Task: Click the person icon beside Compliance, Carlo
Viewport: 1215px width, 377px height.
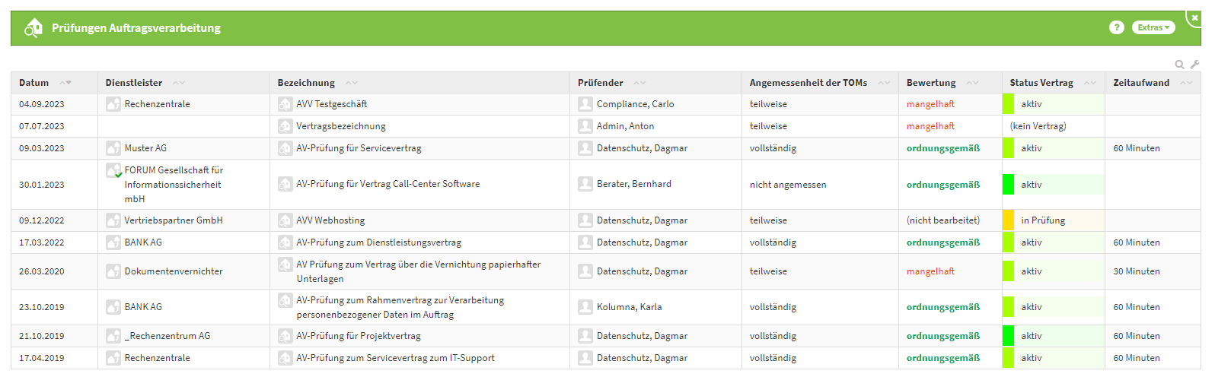Action: click(x=585, y=104)
